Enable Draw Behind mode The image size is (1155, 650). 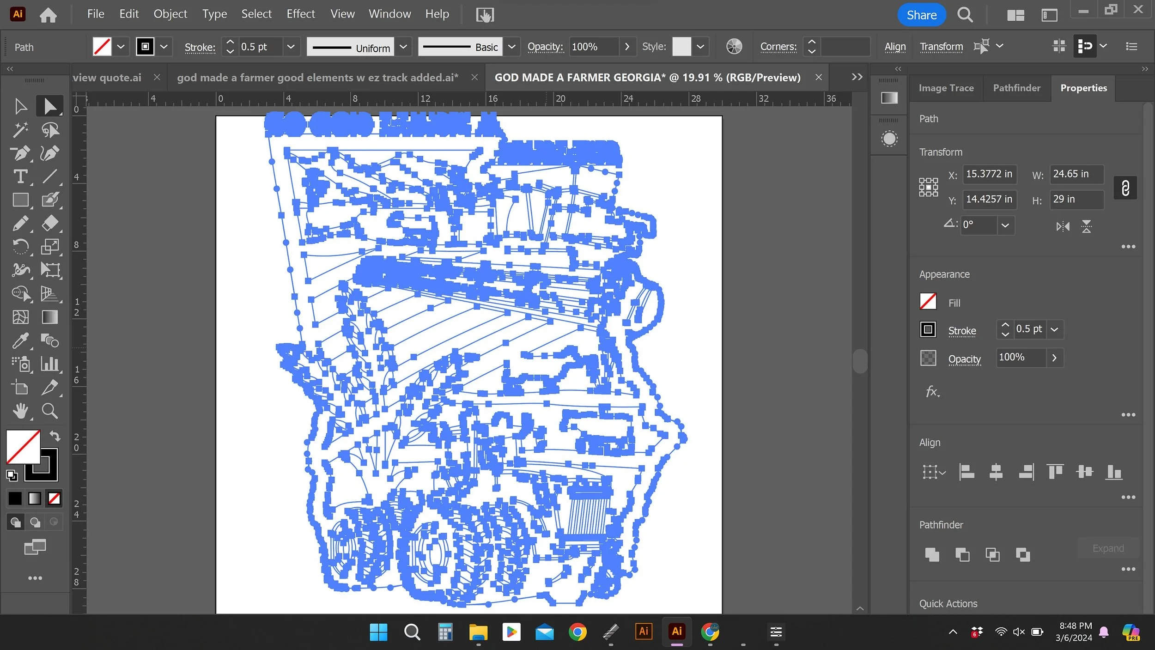35,522
